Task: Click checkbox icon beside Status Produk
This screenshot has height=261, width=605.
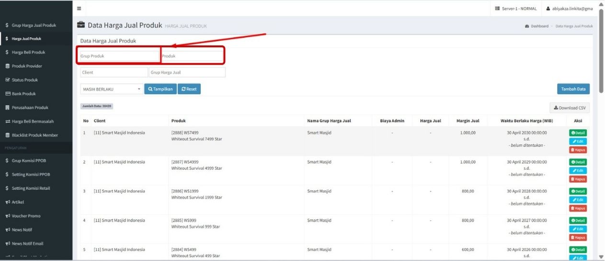Action: pyautogui.click(x=7, y=80)
